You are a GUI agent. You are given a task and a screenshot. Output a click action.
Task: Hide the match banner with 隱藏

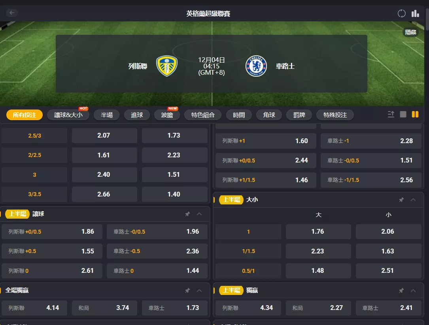point(410,32)
